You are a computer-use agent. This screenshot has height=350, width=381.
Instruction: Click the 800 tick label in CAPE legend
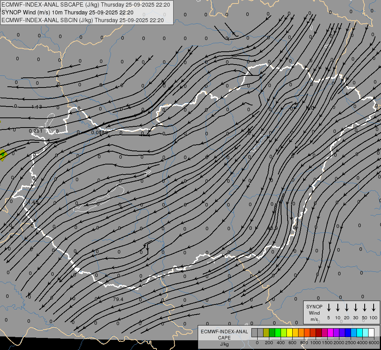304,343
